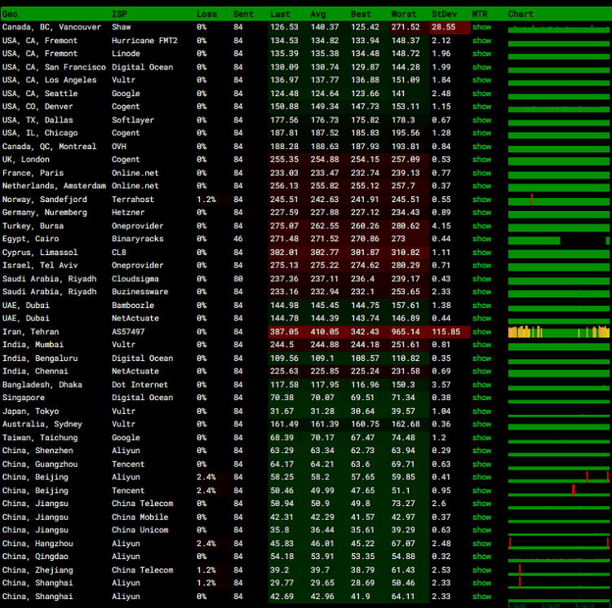This screenshot has height=608, width=612.
Task: Show MTR for Seattle Google
Action: pos(481,94)
